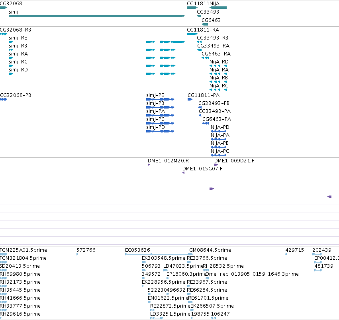Select protein simj-PC

point(161,123)
